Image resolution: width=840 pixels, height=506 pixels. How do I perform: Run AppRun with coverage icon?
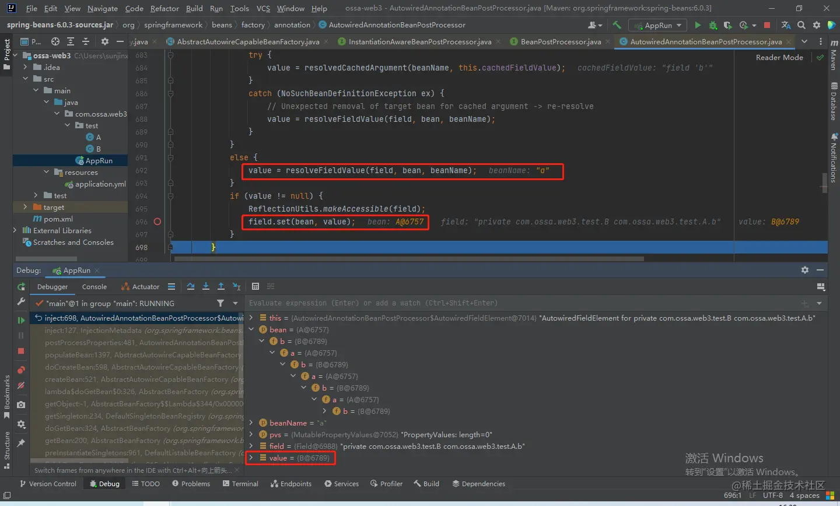click(x=727, y=25)
